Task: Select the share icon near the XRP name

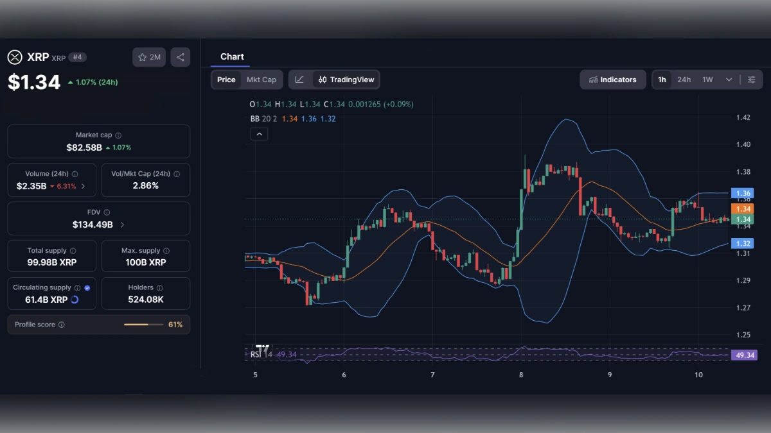Action: 181,57
